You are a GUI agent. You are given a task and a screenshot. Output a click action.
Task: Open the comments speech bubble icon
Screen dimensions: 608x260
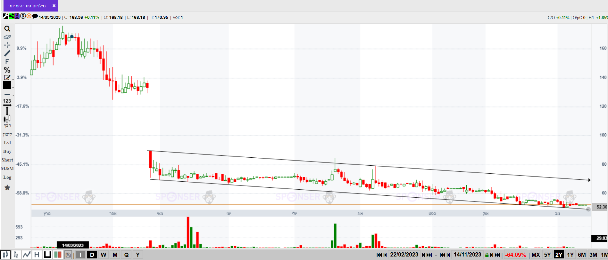(x=35, y=16)
